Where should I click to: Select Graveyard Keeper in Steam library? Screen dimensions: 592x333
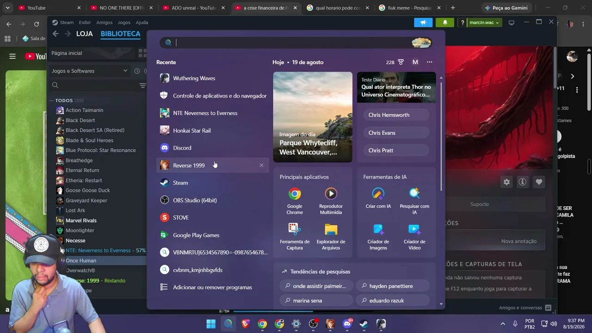click(x=86, y=200)
